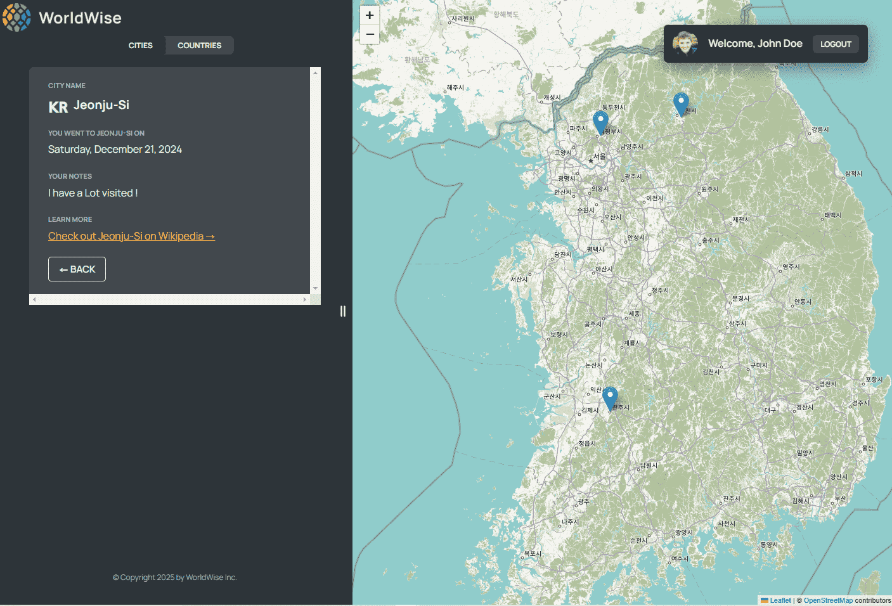
Task: Click the WorldWise globe logo
Action: tap(16, 17)
